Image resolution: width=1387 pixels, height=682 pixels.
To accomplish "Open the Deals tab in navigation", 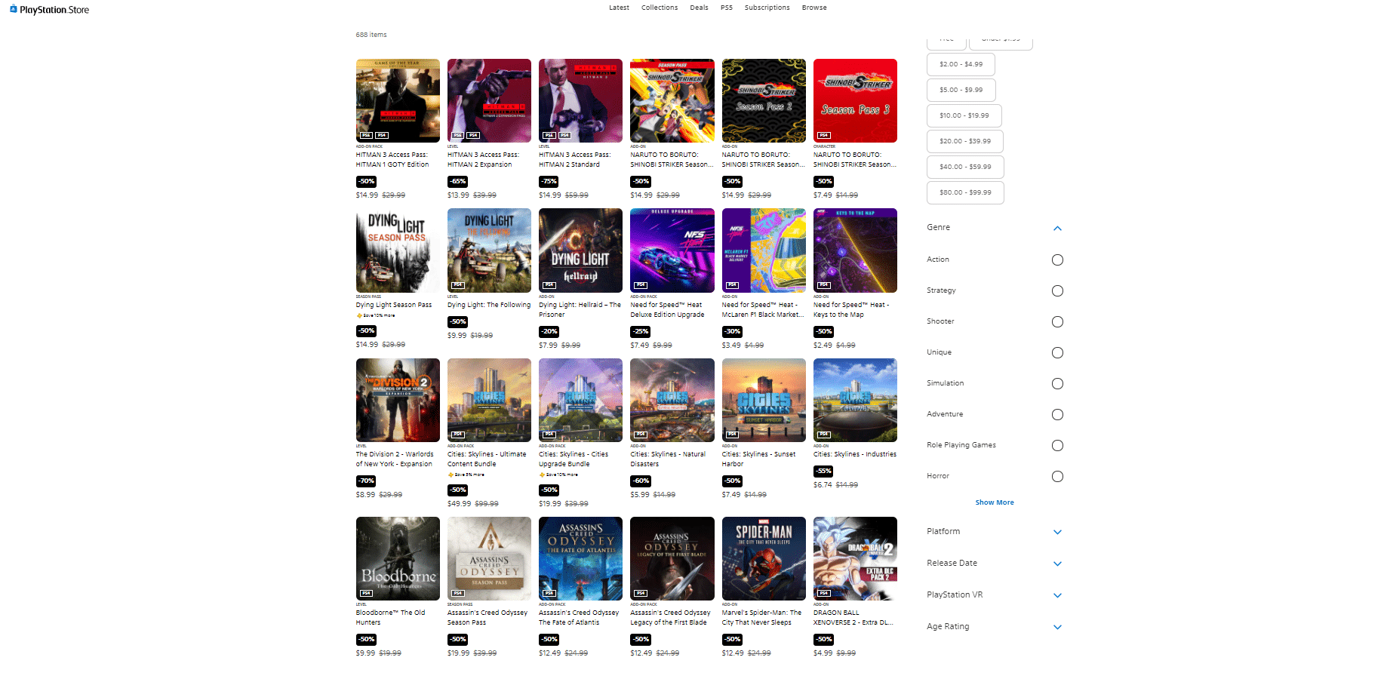I will 699,8.
